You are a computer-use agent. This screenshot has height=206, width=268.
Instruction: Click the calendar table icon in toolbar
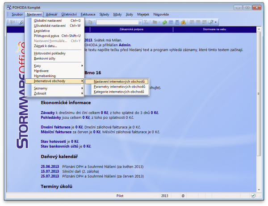171,22
